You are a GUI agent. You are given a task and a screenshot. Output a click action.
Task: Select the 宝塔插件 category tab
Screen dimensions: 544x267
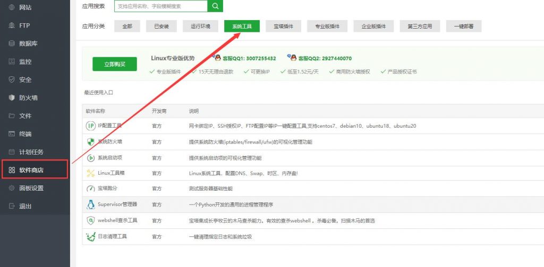[284, 26]
